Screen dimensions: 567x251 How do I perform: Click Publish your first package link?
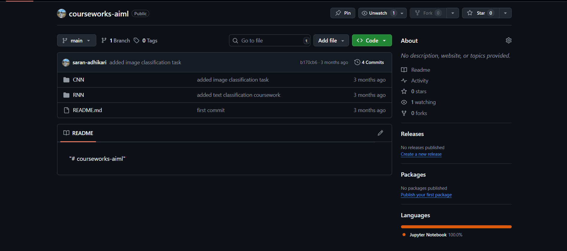[426, 195]
